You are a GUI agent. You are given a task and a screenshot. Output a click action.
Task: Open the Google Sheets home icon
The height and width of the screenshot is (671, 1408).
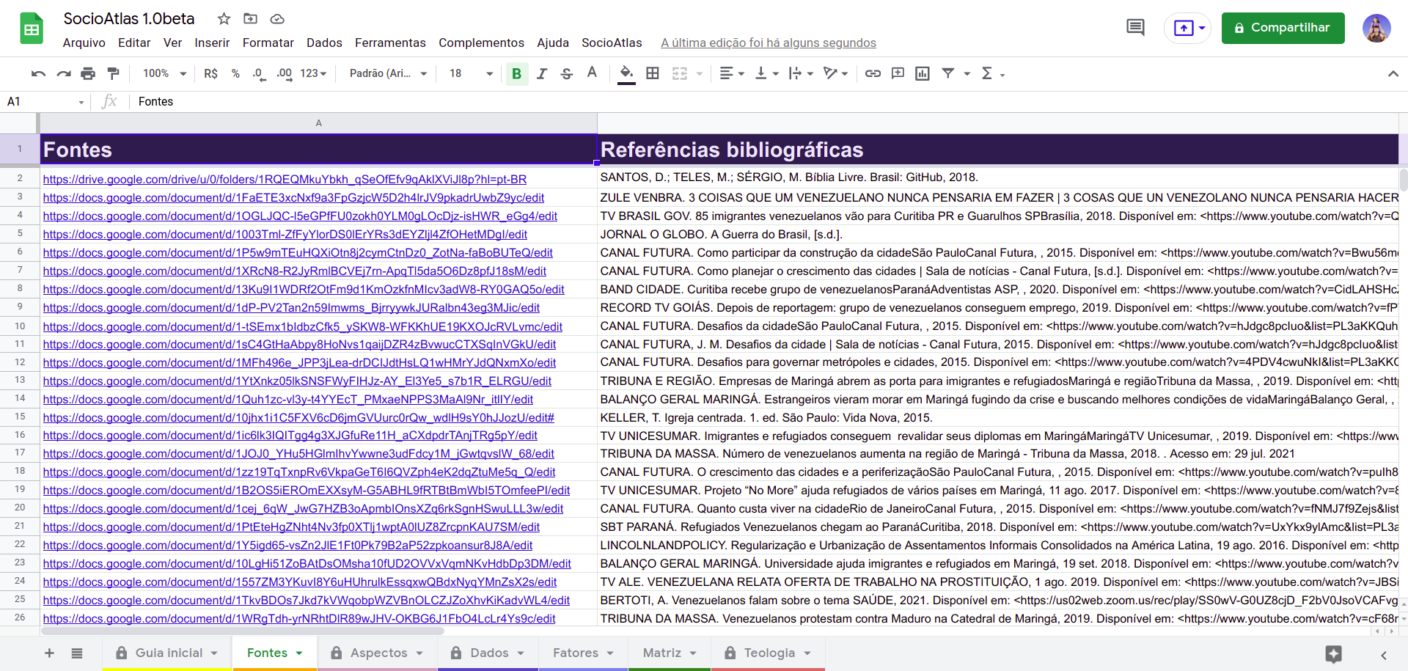31,29
